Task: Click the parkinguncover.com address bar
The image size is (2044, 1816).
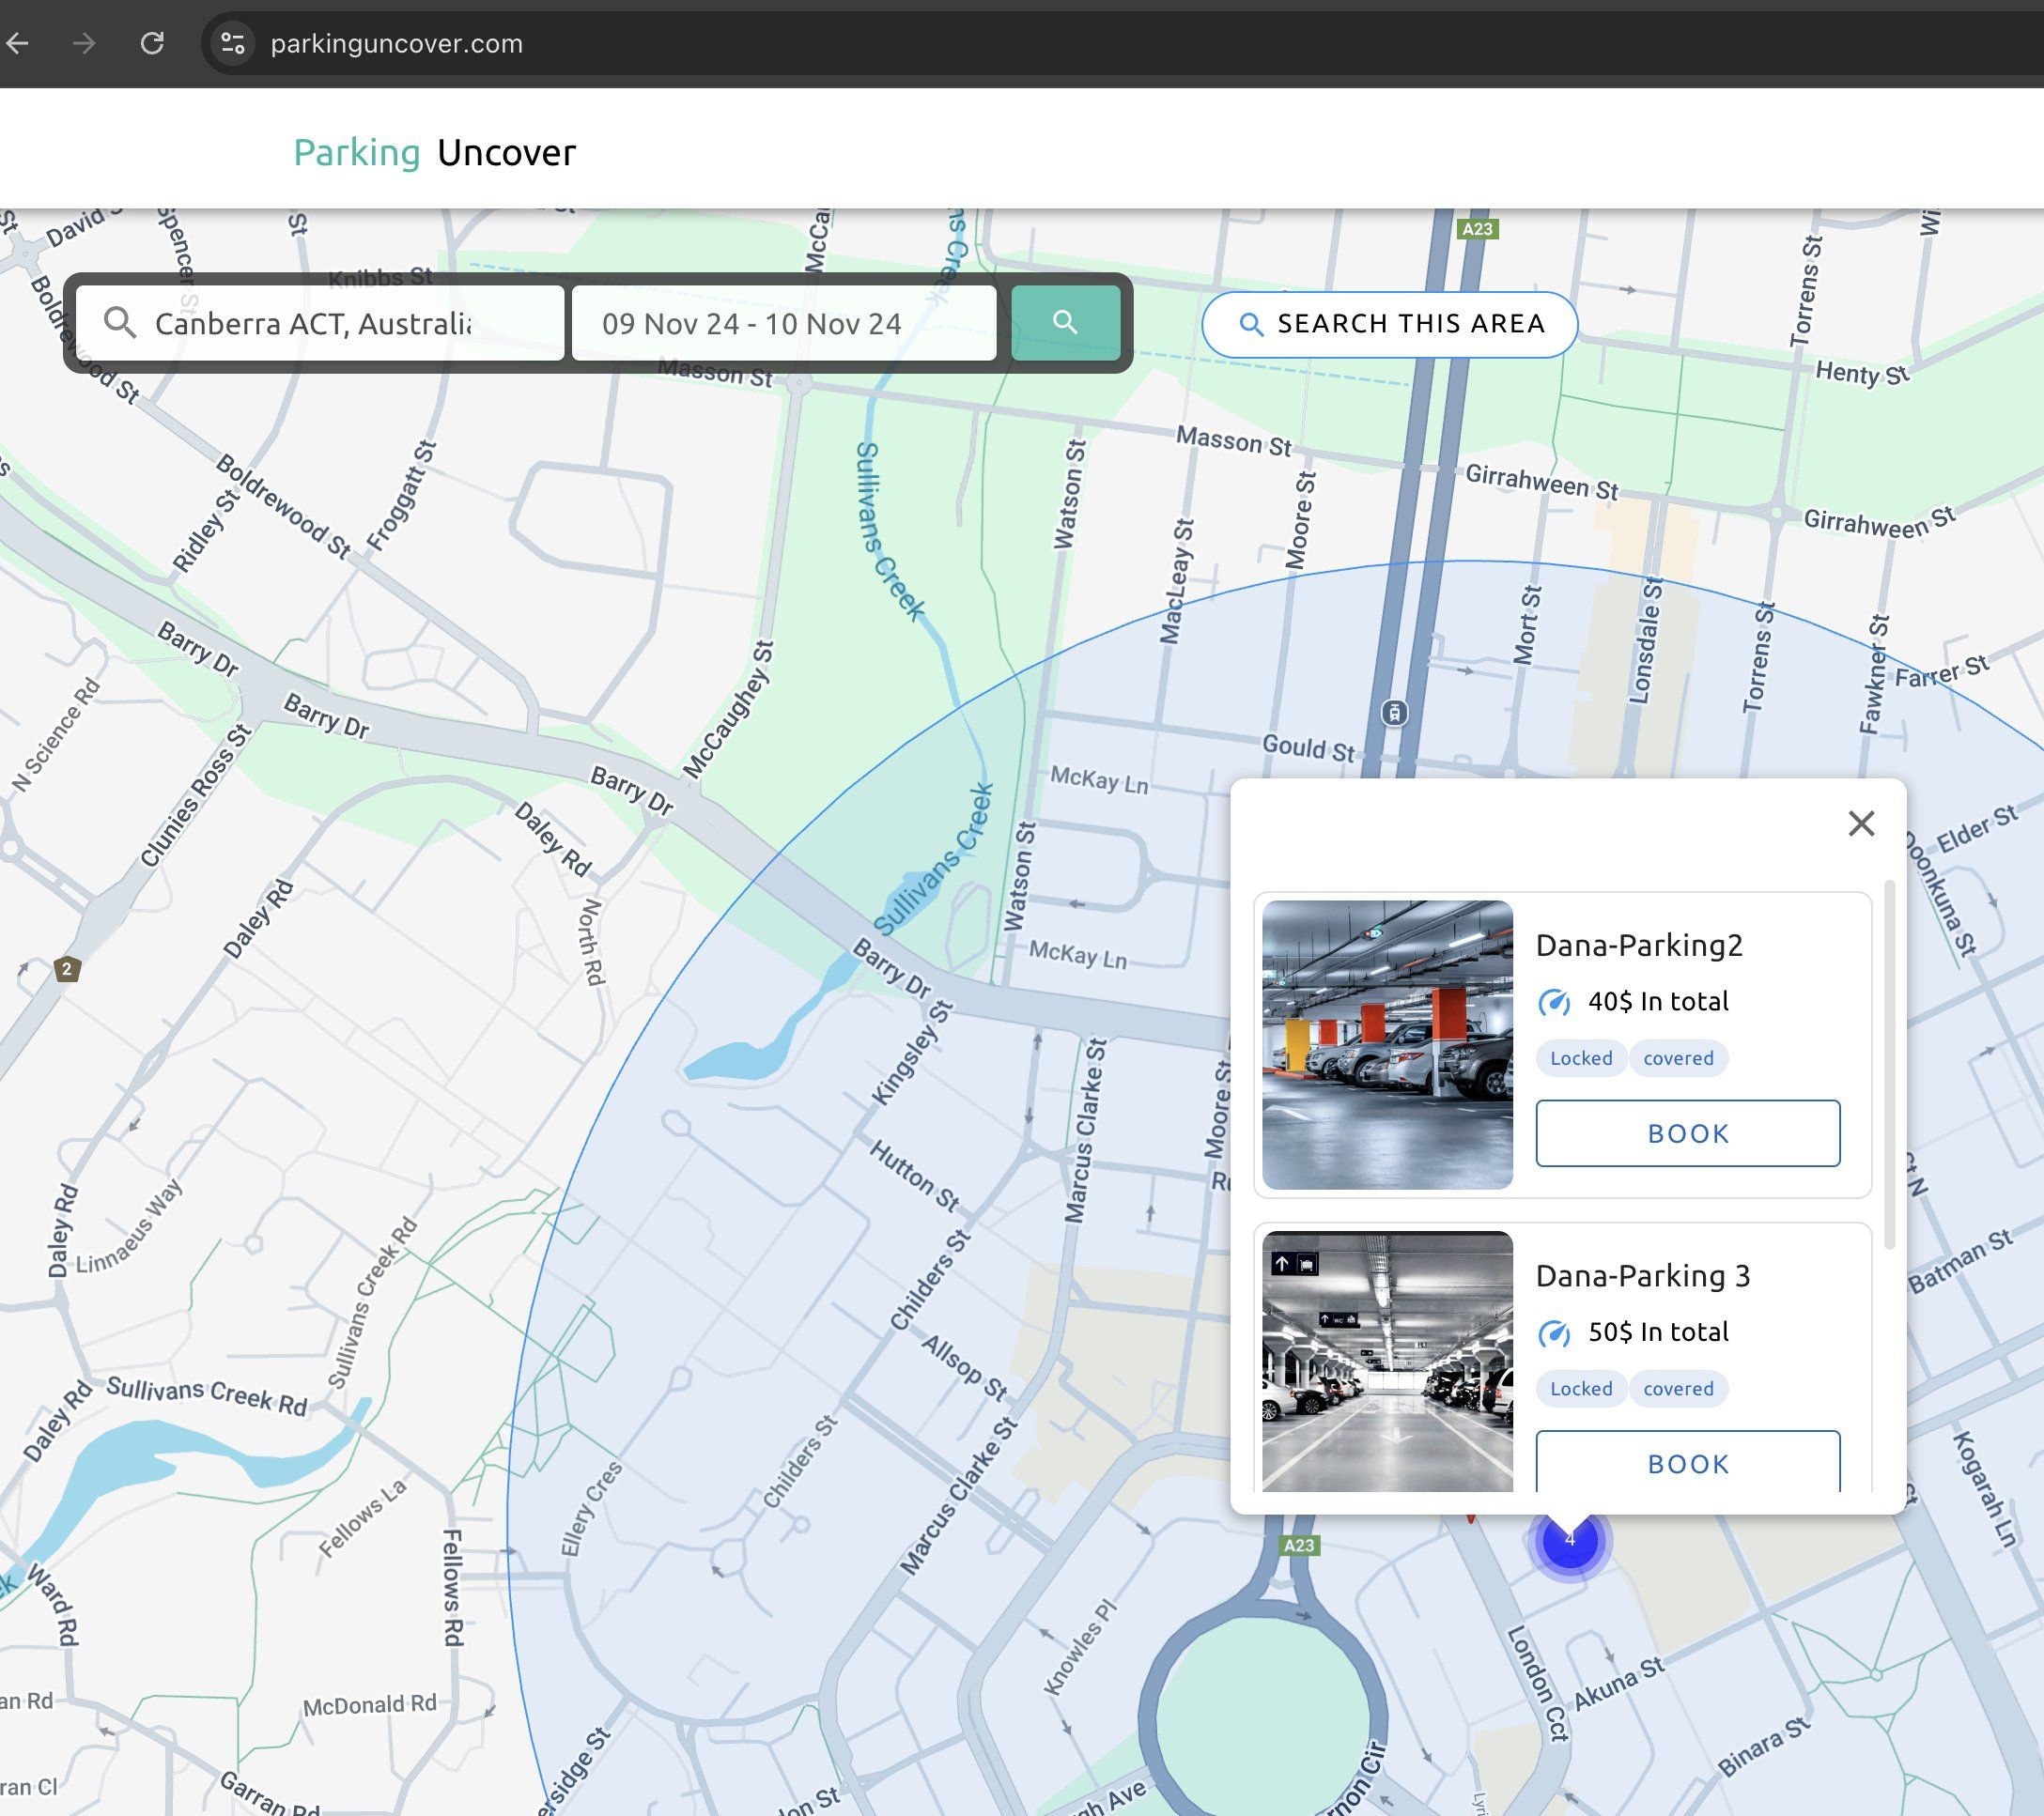Action: coord(396,44)
